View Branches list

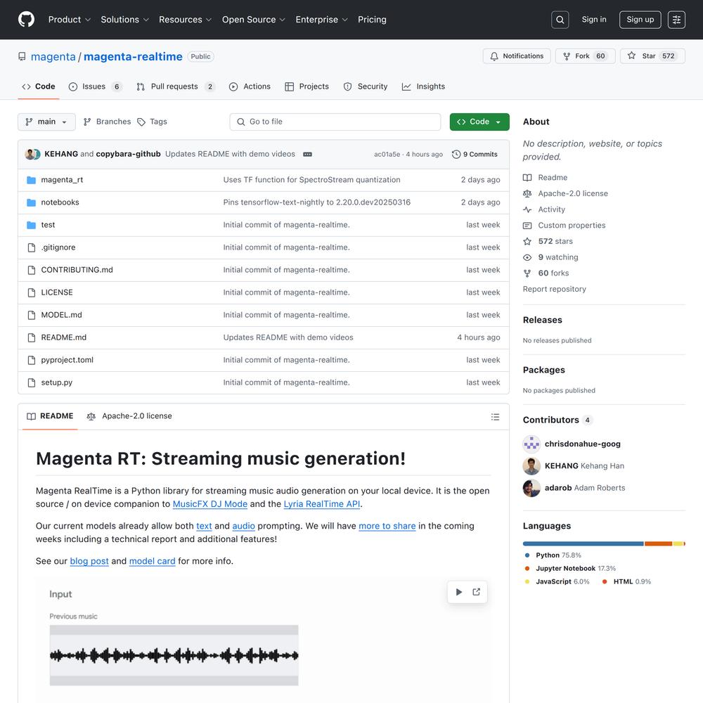pyautogui.click(x=107, y=122)
